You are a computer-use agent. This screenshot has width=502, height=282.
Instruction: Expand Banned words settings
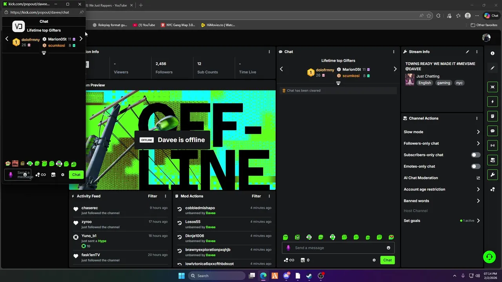478,201
